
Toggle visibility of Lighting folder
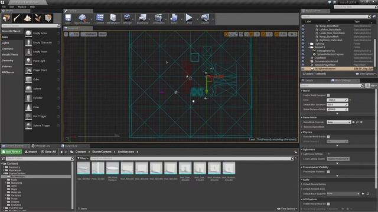click(x=303, y=44)
